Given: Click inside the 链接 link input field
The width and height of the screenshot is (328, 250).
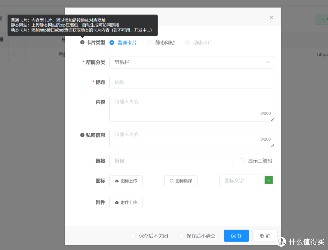Looking at the screenshot, I should coord(171,161).
